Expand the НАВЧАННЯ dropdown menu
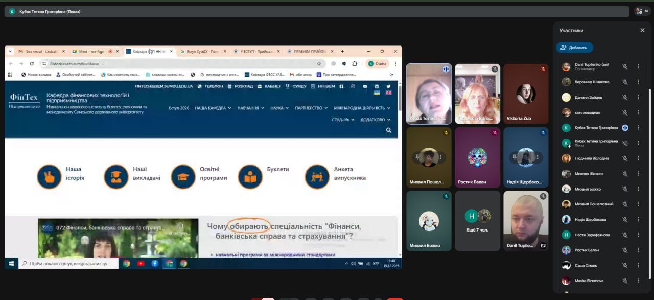The width and height of the screenshot is (654, 300). (250, 108)
